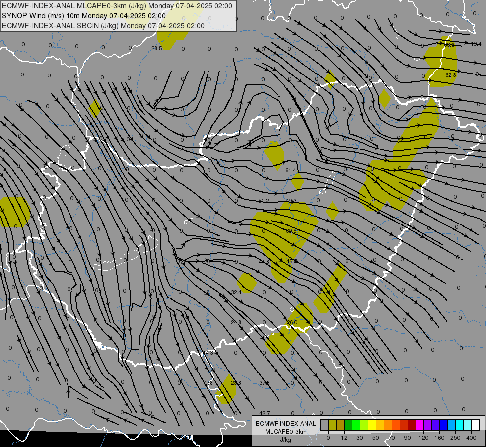Click the SYNOP Wind 10m title line
486x447 pixels.
(84, 16)
